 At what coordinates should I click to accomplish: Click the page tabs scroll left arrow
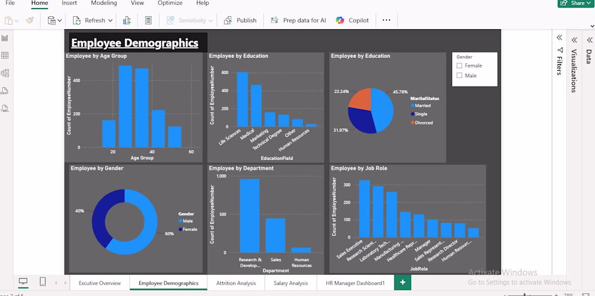(56, 283)
